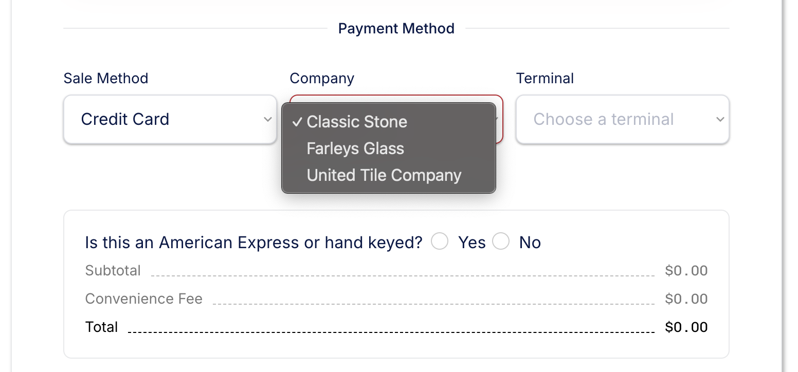This screenshot has height=372, width=798.
Task: Click the Choose a terminal placeholder
Action: point(604,119)
